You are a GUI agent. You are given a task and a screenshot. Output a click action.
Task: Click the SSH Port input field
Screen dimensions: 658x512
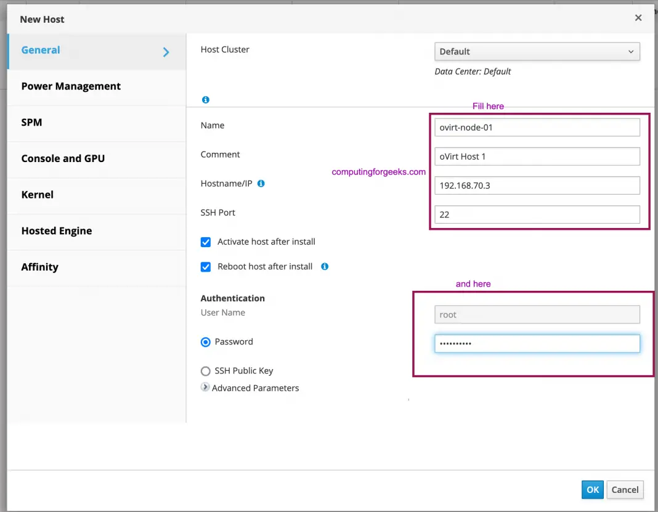click(537, 214)
